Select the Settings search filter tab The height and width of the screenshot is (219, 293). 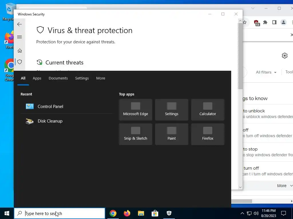(82, 78)
